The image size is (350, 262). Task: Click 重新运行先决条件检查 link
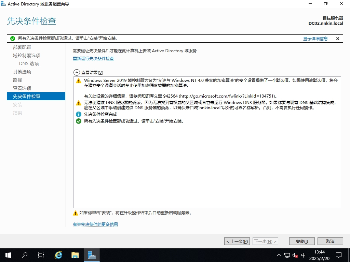[93, 59]
